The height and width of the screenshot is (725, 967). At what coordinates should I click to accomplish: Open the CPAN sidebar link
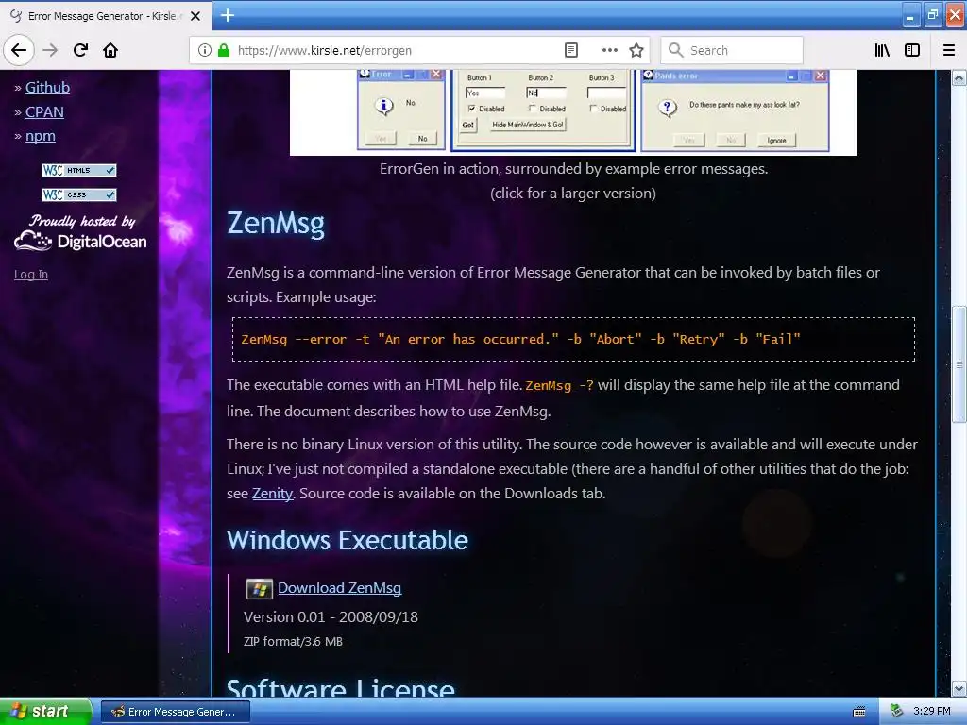tap(44, 112)
